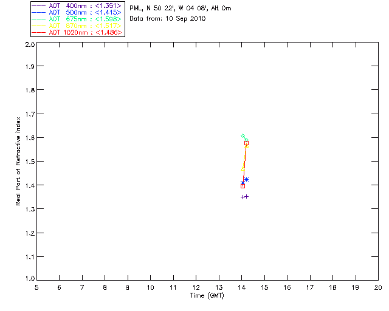Click y-axis tick label 1.7
The height and width of the screenshot is (311, 389).
tap(30, 114)
